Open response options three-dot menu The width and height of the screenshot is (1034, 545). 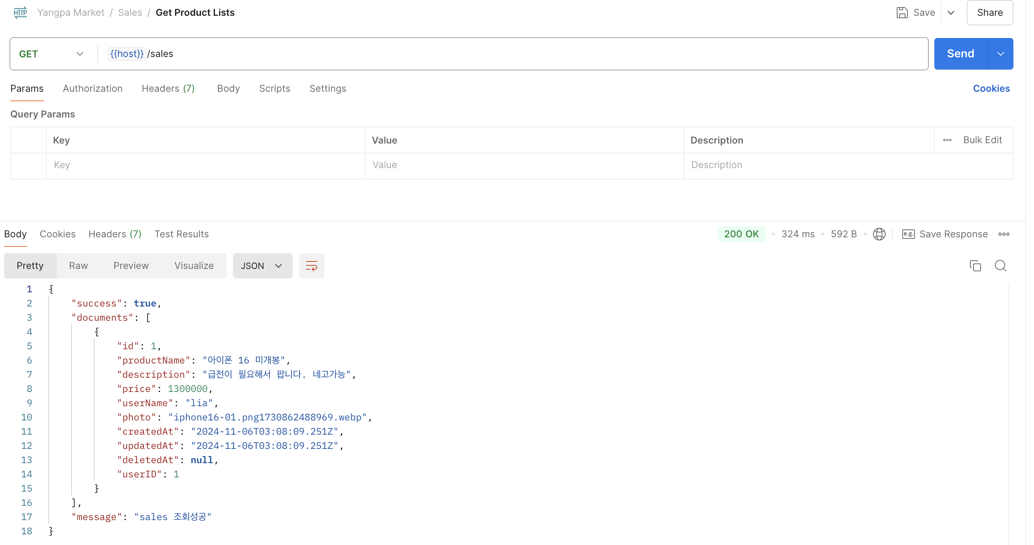pyautogui.click(x=1004, y=234)
